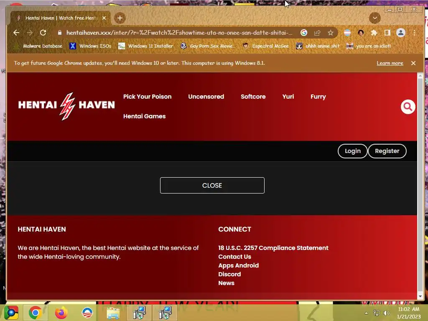
Task: Open File Explorer from the taskbar
Action: pyautogui.click(x=113, y=313)
